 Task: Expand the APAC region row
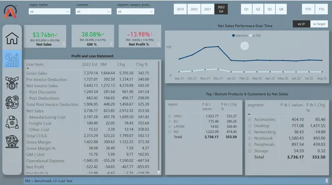point(170,116)
